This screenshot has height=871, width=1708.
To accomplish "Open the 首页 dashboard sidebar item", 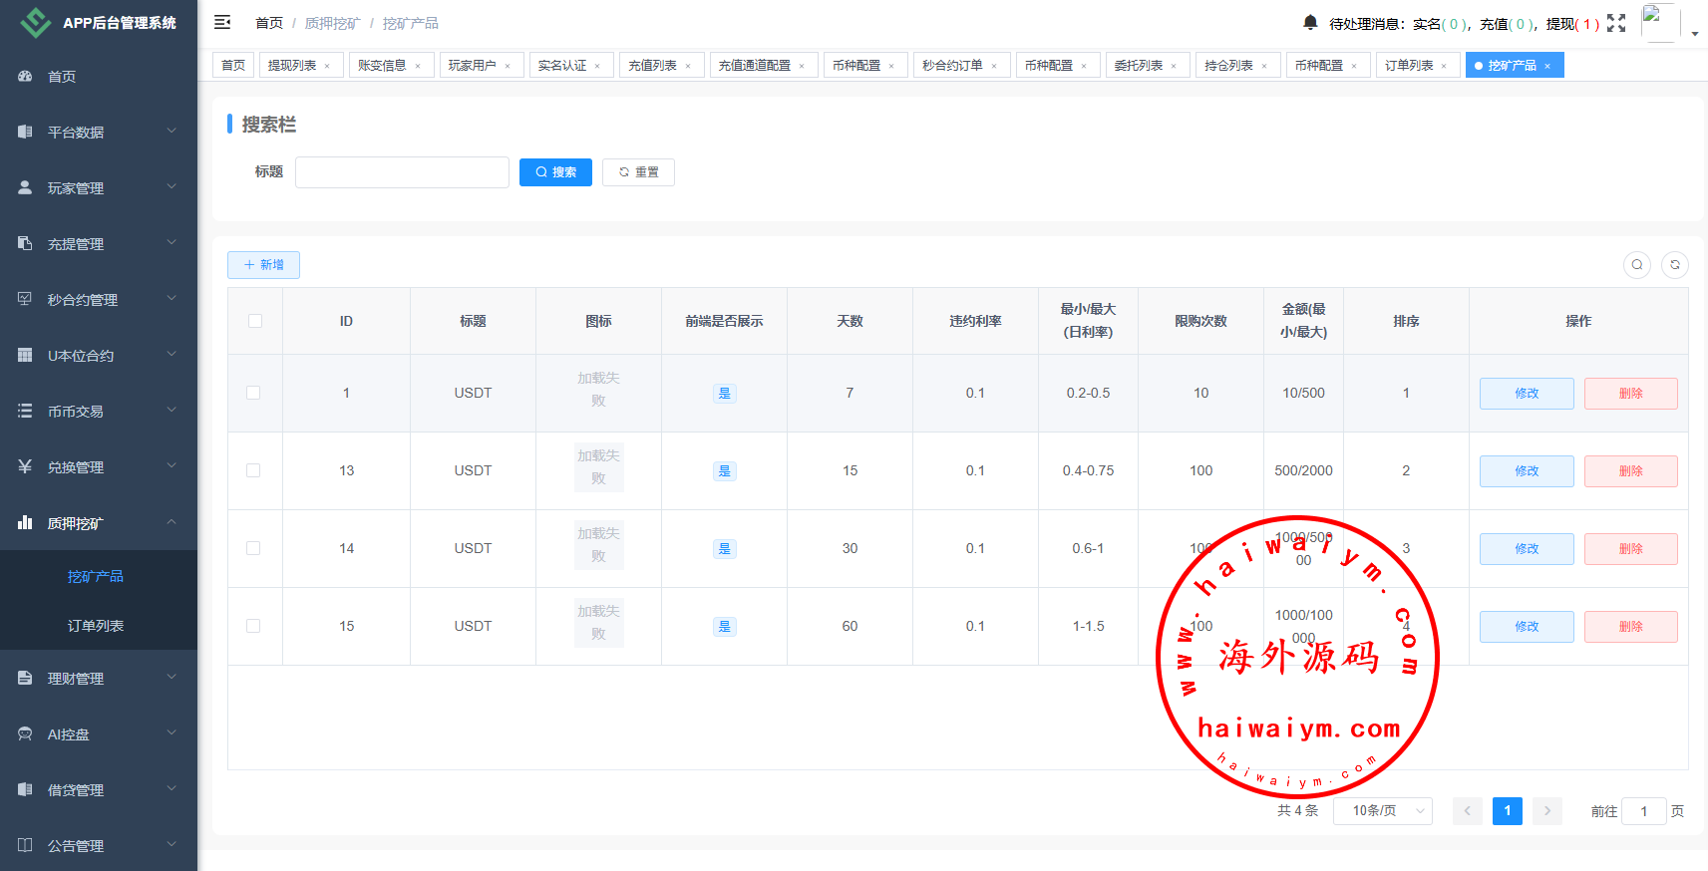I will click(x=62, y=77).
